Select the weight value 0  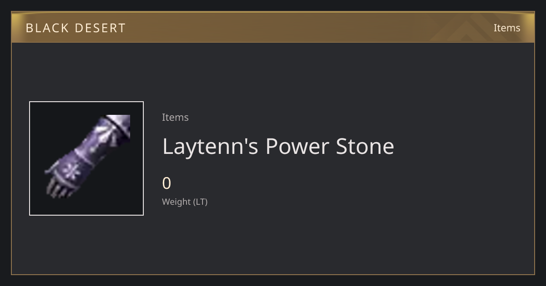click(167, 183)
